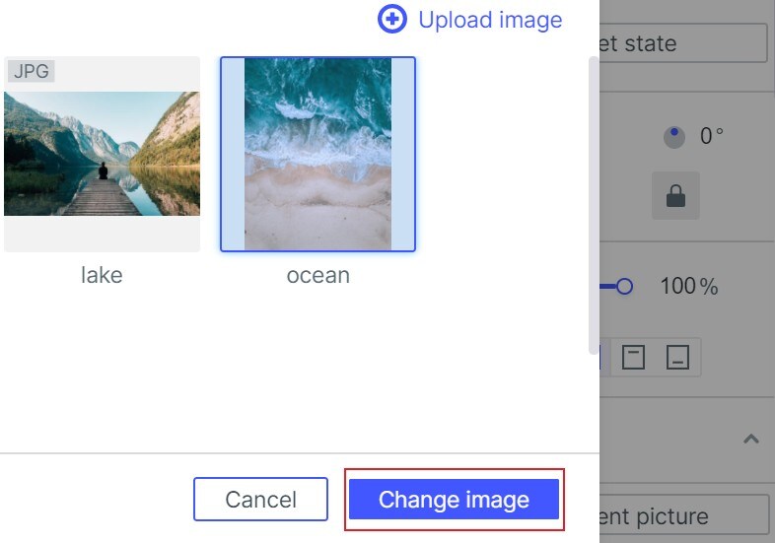The image size is (775, 543).
Task: Click the 0° rotation value field
Action: [x=711, y=136]
